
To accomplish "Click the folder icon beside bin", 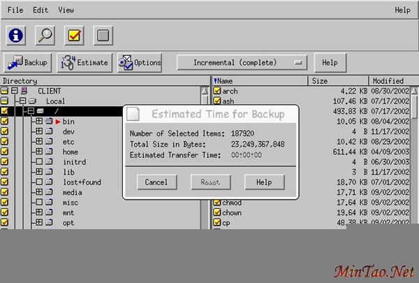I will coord(49,121).
